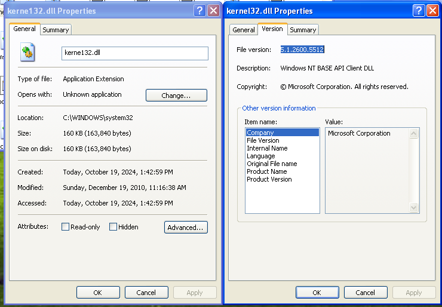Viewport: 442px width, 307px height.
Task: Close the kernel32.dll Properties window
Action: pyautogui.click(x=432, y=11)
